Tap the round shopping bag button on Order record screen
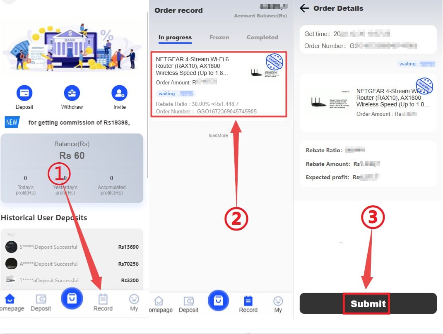This screenshot has width=443, height=334. [x=218, y=300]
